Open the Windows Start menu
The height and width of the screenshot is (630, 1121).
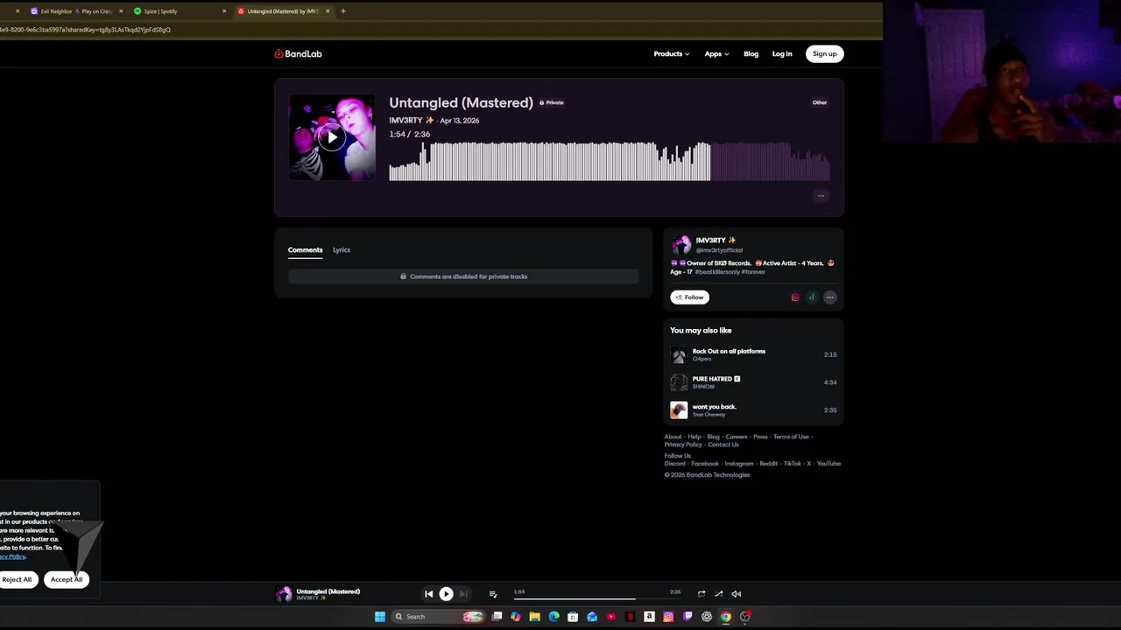pyautogui.click(x=380, y=617)
